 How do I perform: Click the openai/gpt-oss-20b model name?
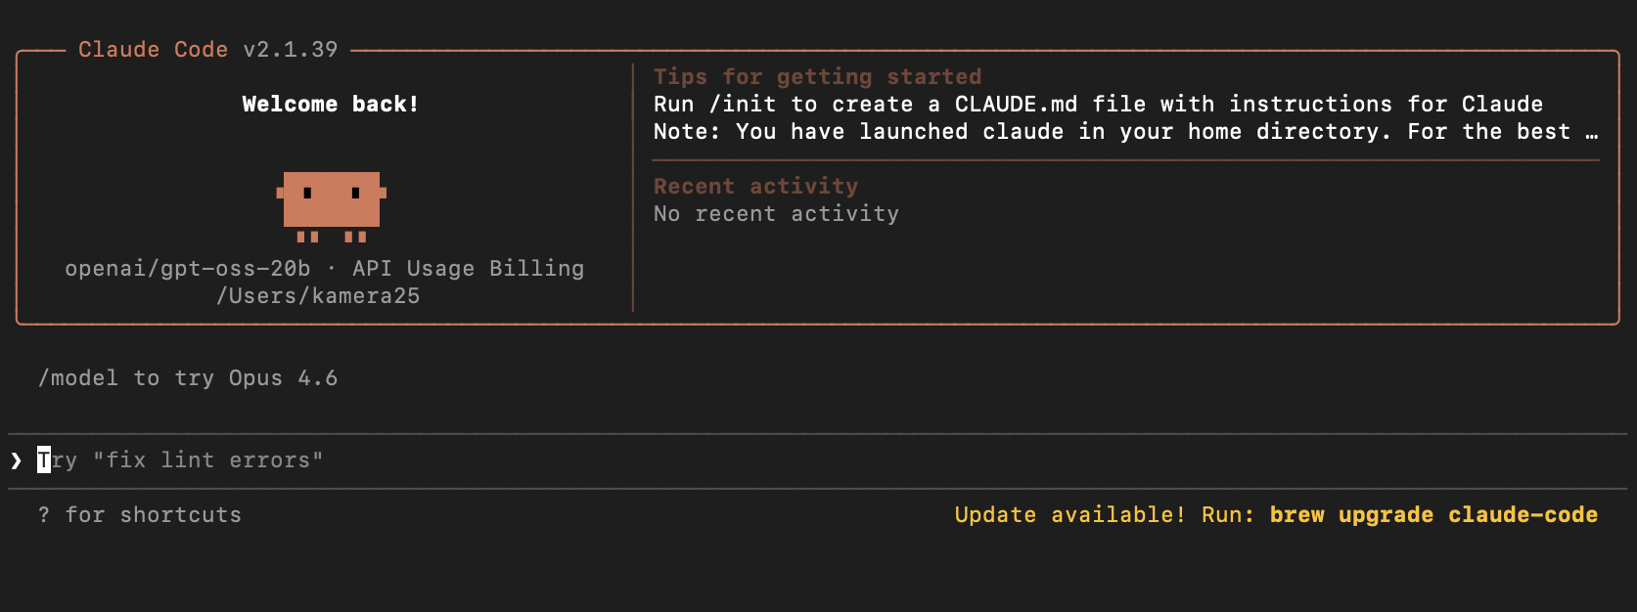(x=188, y=269)
